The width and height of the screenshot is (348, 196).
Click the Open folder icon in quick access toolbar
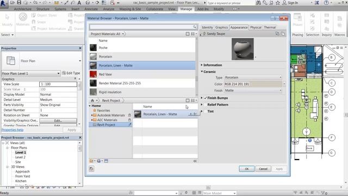(13, 3)
